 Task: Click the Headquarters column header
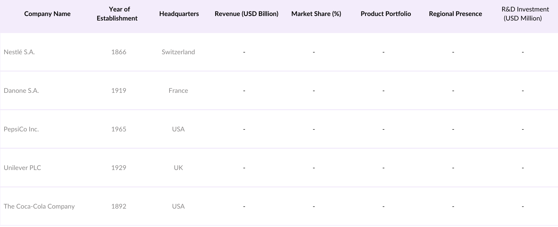[179, 14]
